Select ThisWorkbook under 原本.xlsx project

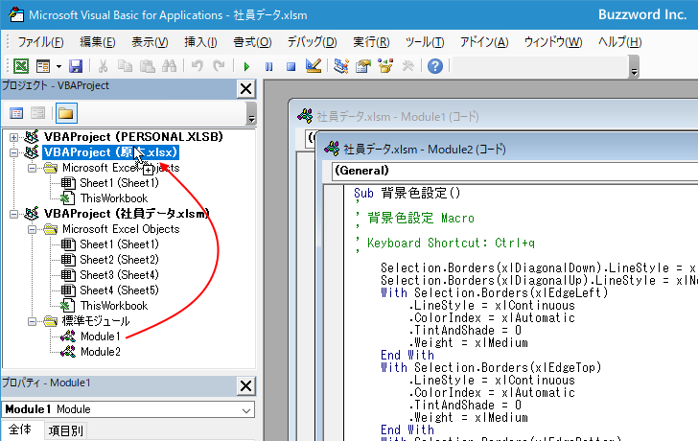point(114,198)
